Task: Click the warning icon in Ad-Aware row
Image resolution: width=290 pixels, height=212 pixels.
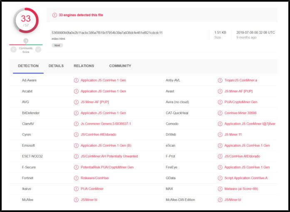Action: 76,80
